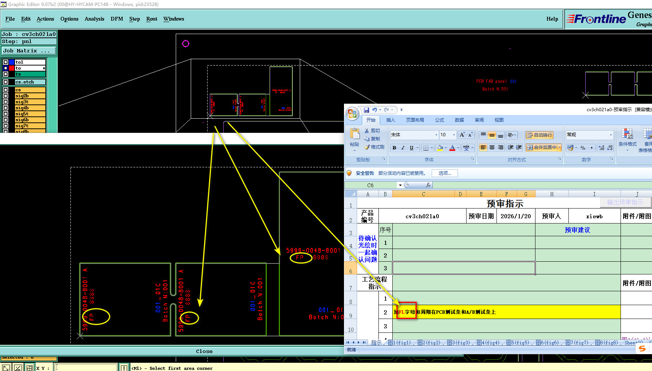
Task: Toggle display checkbox for layer sig2b
Action: tap(6, 96)
